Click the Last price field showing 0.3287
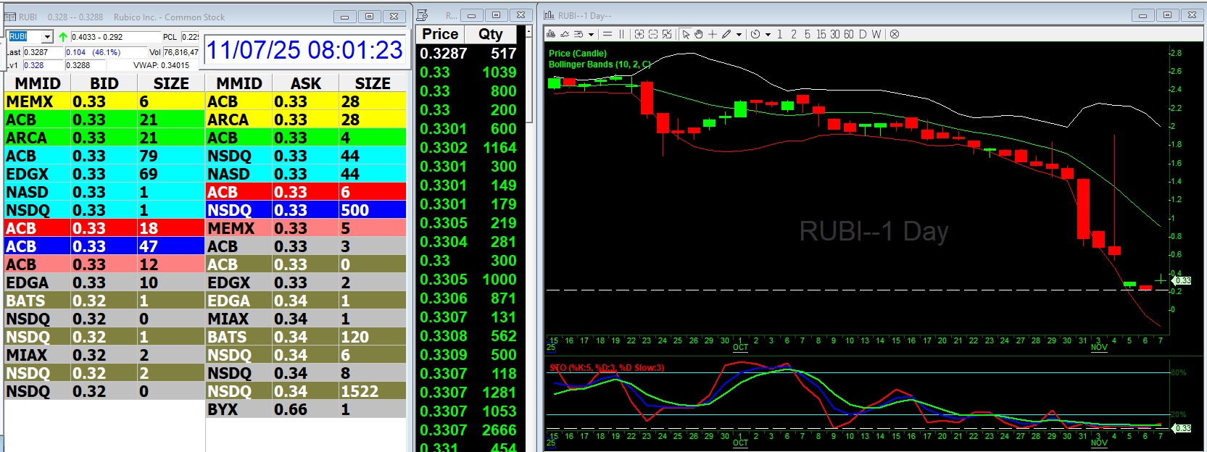This screenshot has height=452, width=1207. (x=42, y=52)
